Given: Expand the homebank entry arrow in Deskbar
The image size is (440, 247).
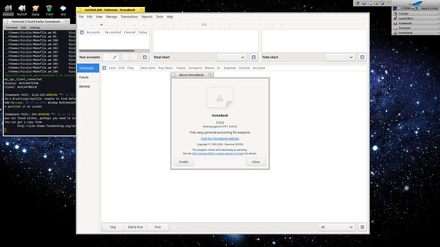Looking at the screenshot, I should click(438, 32).
